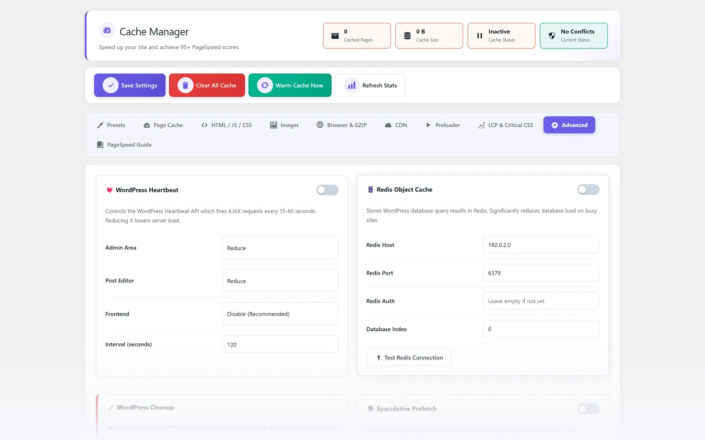This screenshot has height=440, width=705.
Task: Click the WordPress Heartbeat heart icon
Action: [x=110, y=190]
